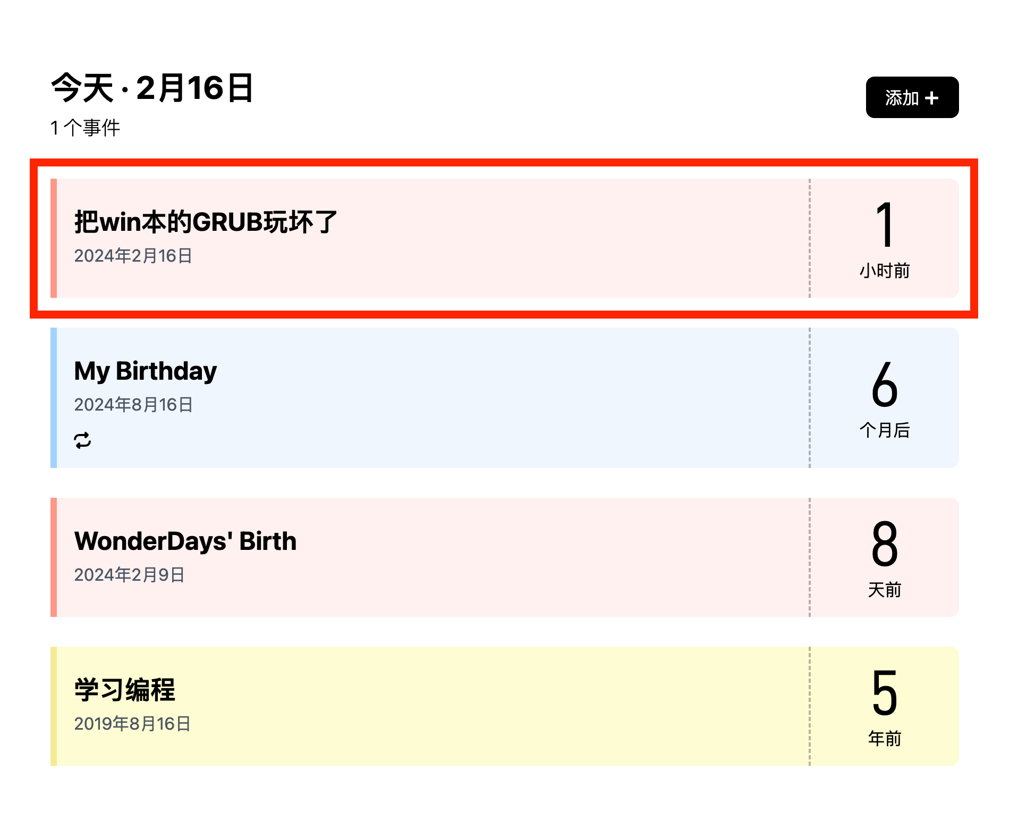Screen dimensions: 1018x819
Task: Click the 2024年2月16日 date text
Action: 133,256
